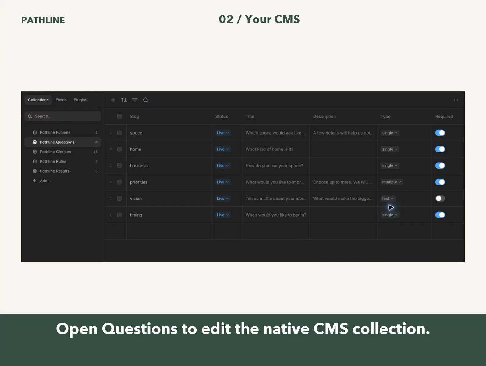Image resolution: width=486 pixels, height=366 pixels.
Task: Toggle Required switch for vision row
Action: pos(440,199)
